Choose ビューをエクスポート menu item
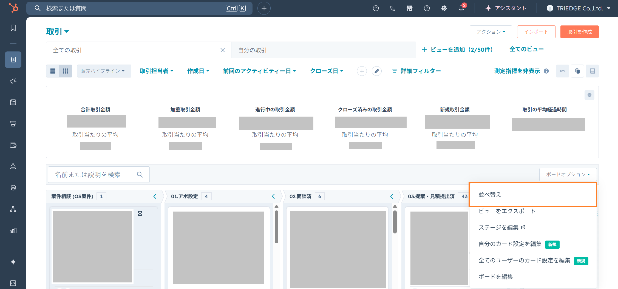The image size is (618, 289). point(533,211)
